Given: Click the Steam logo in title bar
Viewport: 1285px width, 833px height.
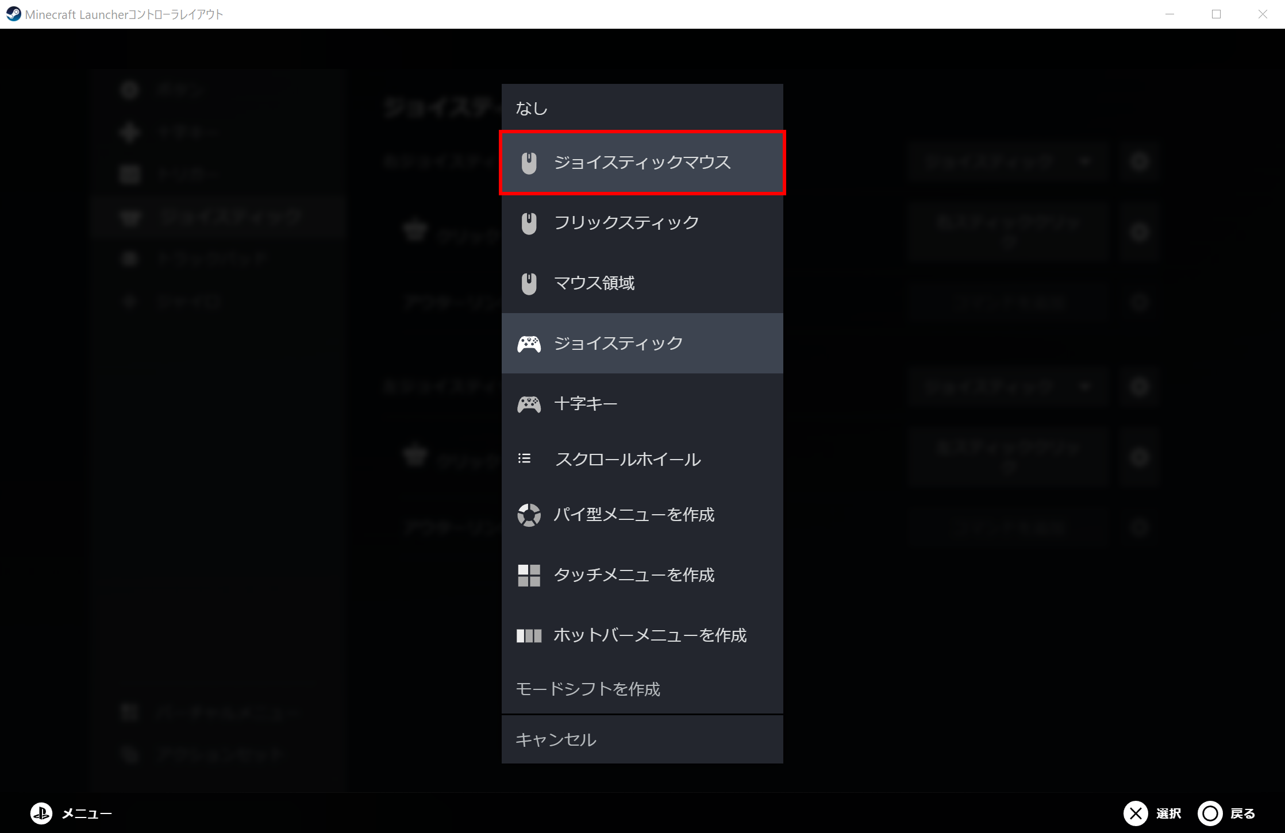Looking at the screenshot, I should tap(13, 14).
